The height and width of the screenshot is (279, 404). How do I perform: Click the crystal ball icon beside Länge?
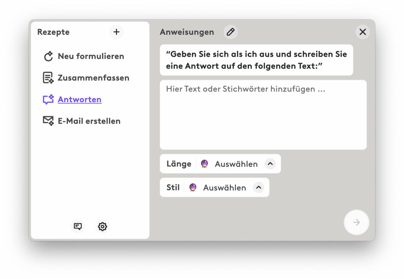(x=205, y=164)
